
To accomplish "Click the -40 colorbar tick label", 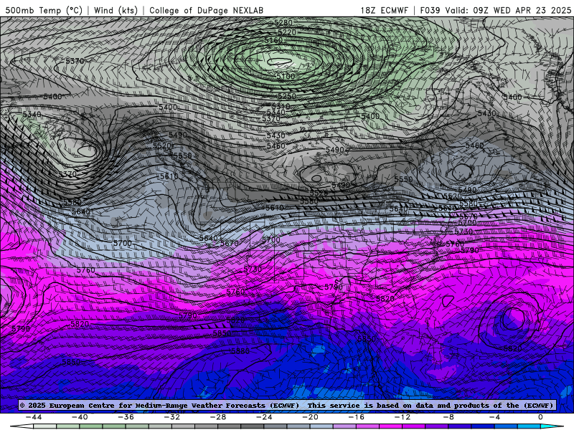I will (80, 417).
